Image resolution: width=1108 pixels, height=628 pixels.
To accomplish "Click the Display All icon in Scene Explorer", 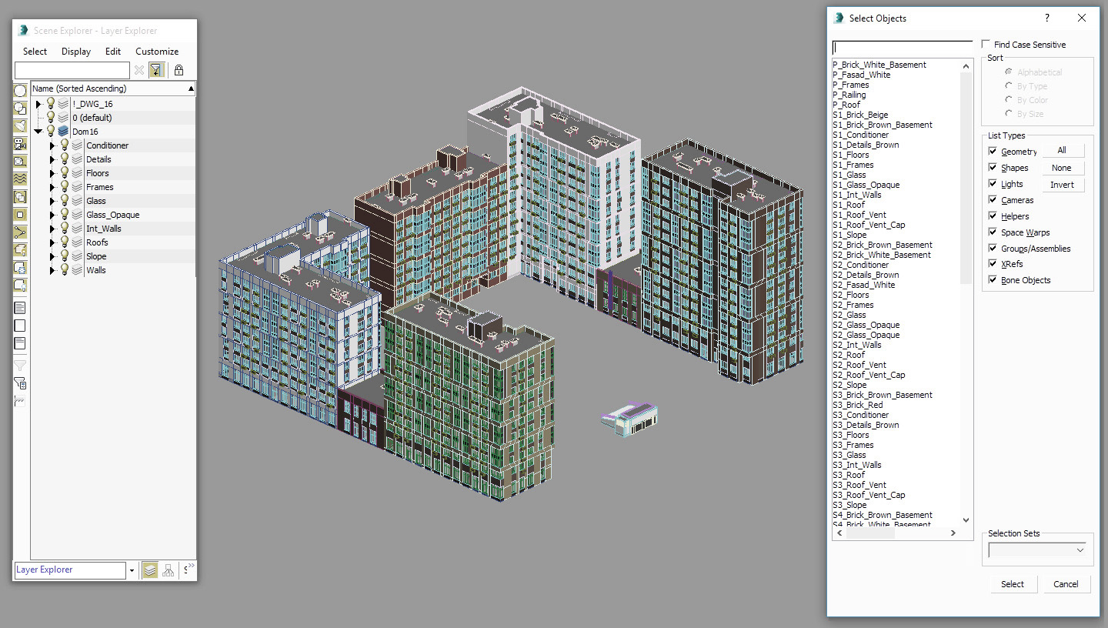I will coord(21,308).
